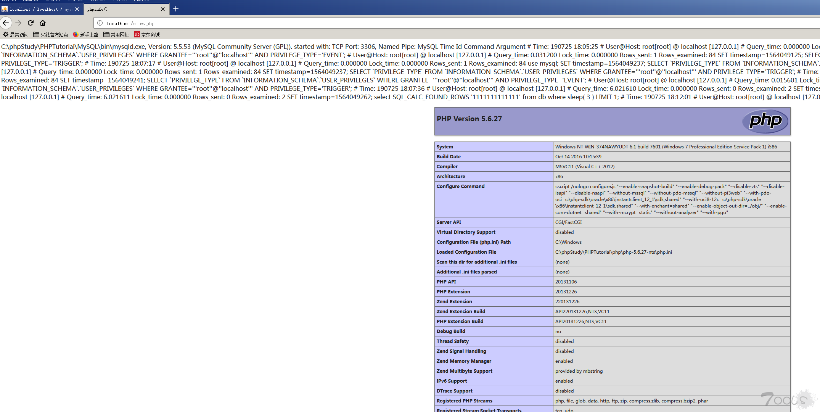Click the PHP Version 5.6.27 heading
This screenshot has height=412, width=820.
click(469, 119)
